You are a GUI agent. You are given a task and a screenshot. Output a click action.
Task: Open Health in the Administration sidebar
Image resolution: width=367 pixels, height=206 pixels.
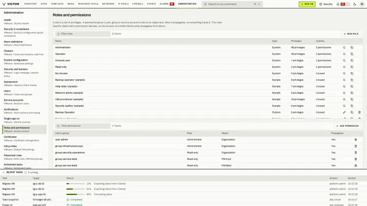point(24,22)
